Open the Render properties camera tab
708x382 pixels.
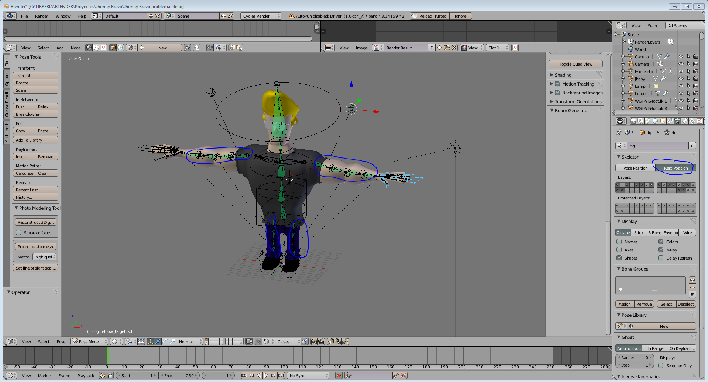point(633,121)
